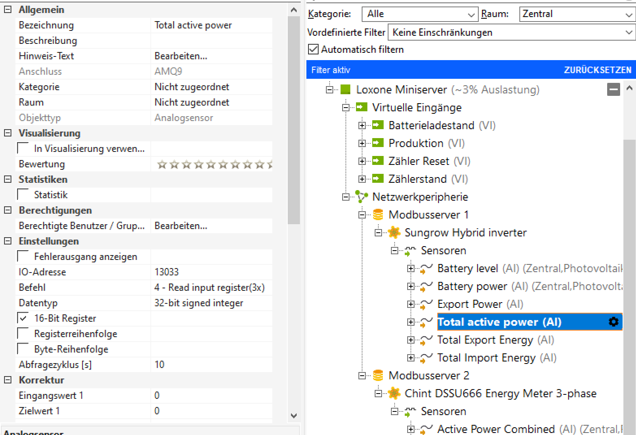Enable the Statistik checkbox
The image size is (636, 435).
coord(24,195)
